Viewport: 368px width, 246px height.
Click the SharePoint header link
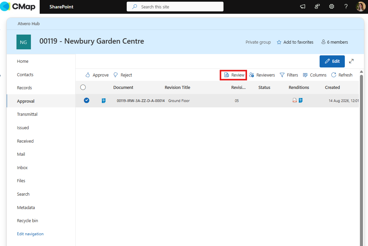pyautogui.click(x=62, y=7)
